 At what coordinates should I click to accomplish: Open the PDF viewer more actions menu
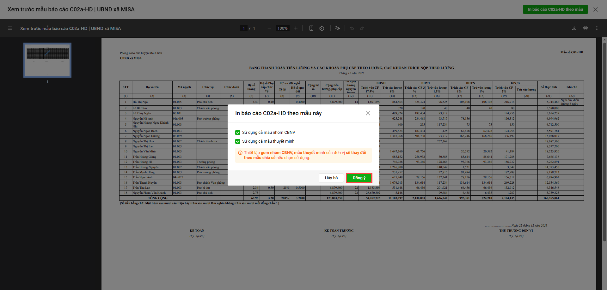(x=597, y=28)
